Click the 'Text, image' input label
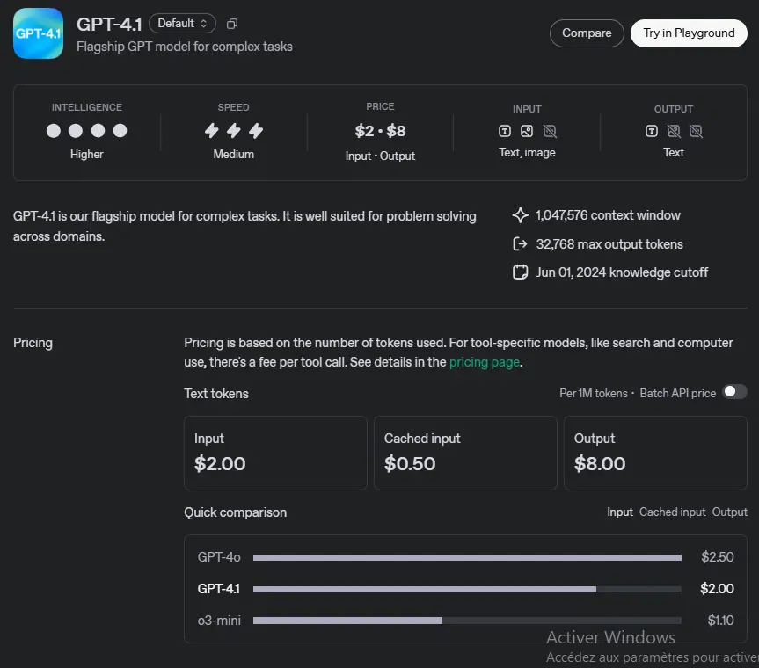This screenshot has width=759, height=668. (527, 153)
